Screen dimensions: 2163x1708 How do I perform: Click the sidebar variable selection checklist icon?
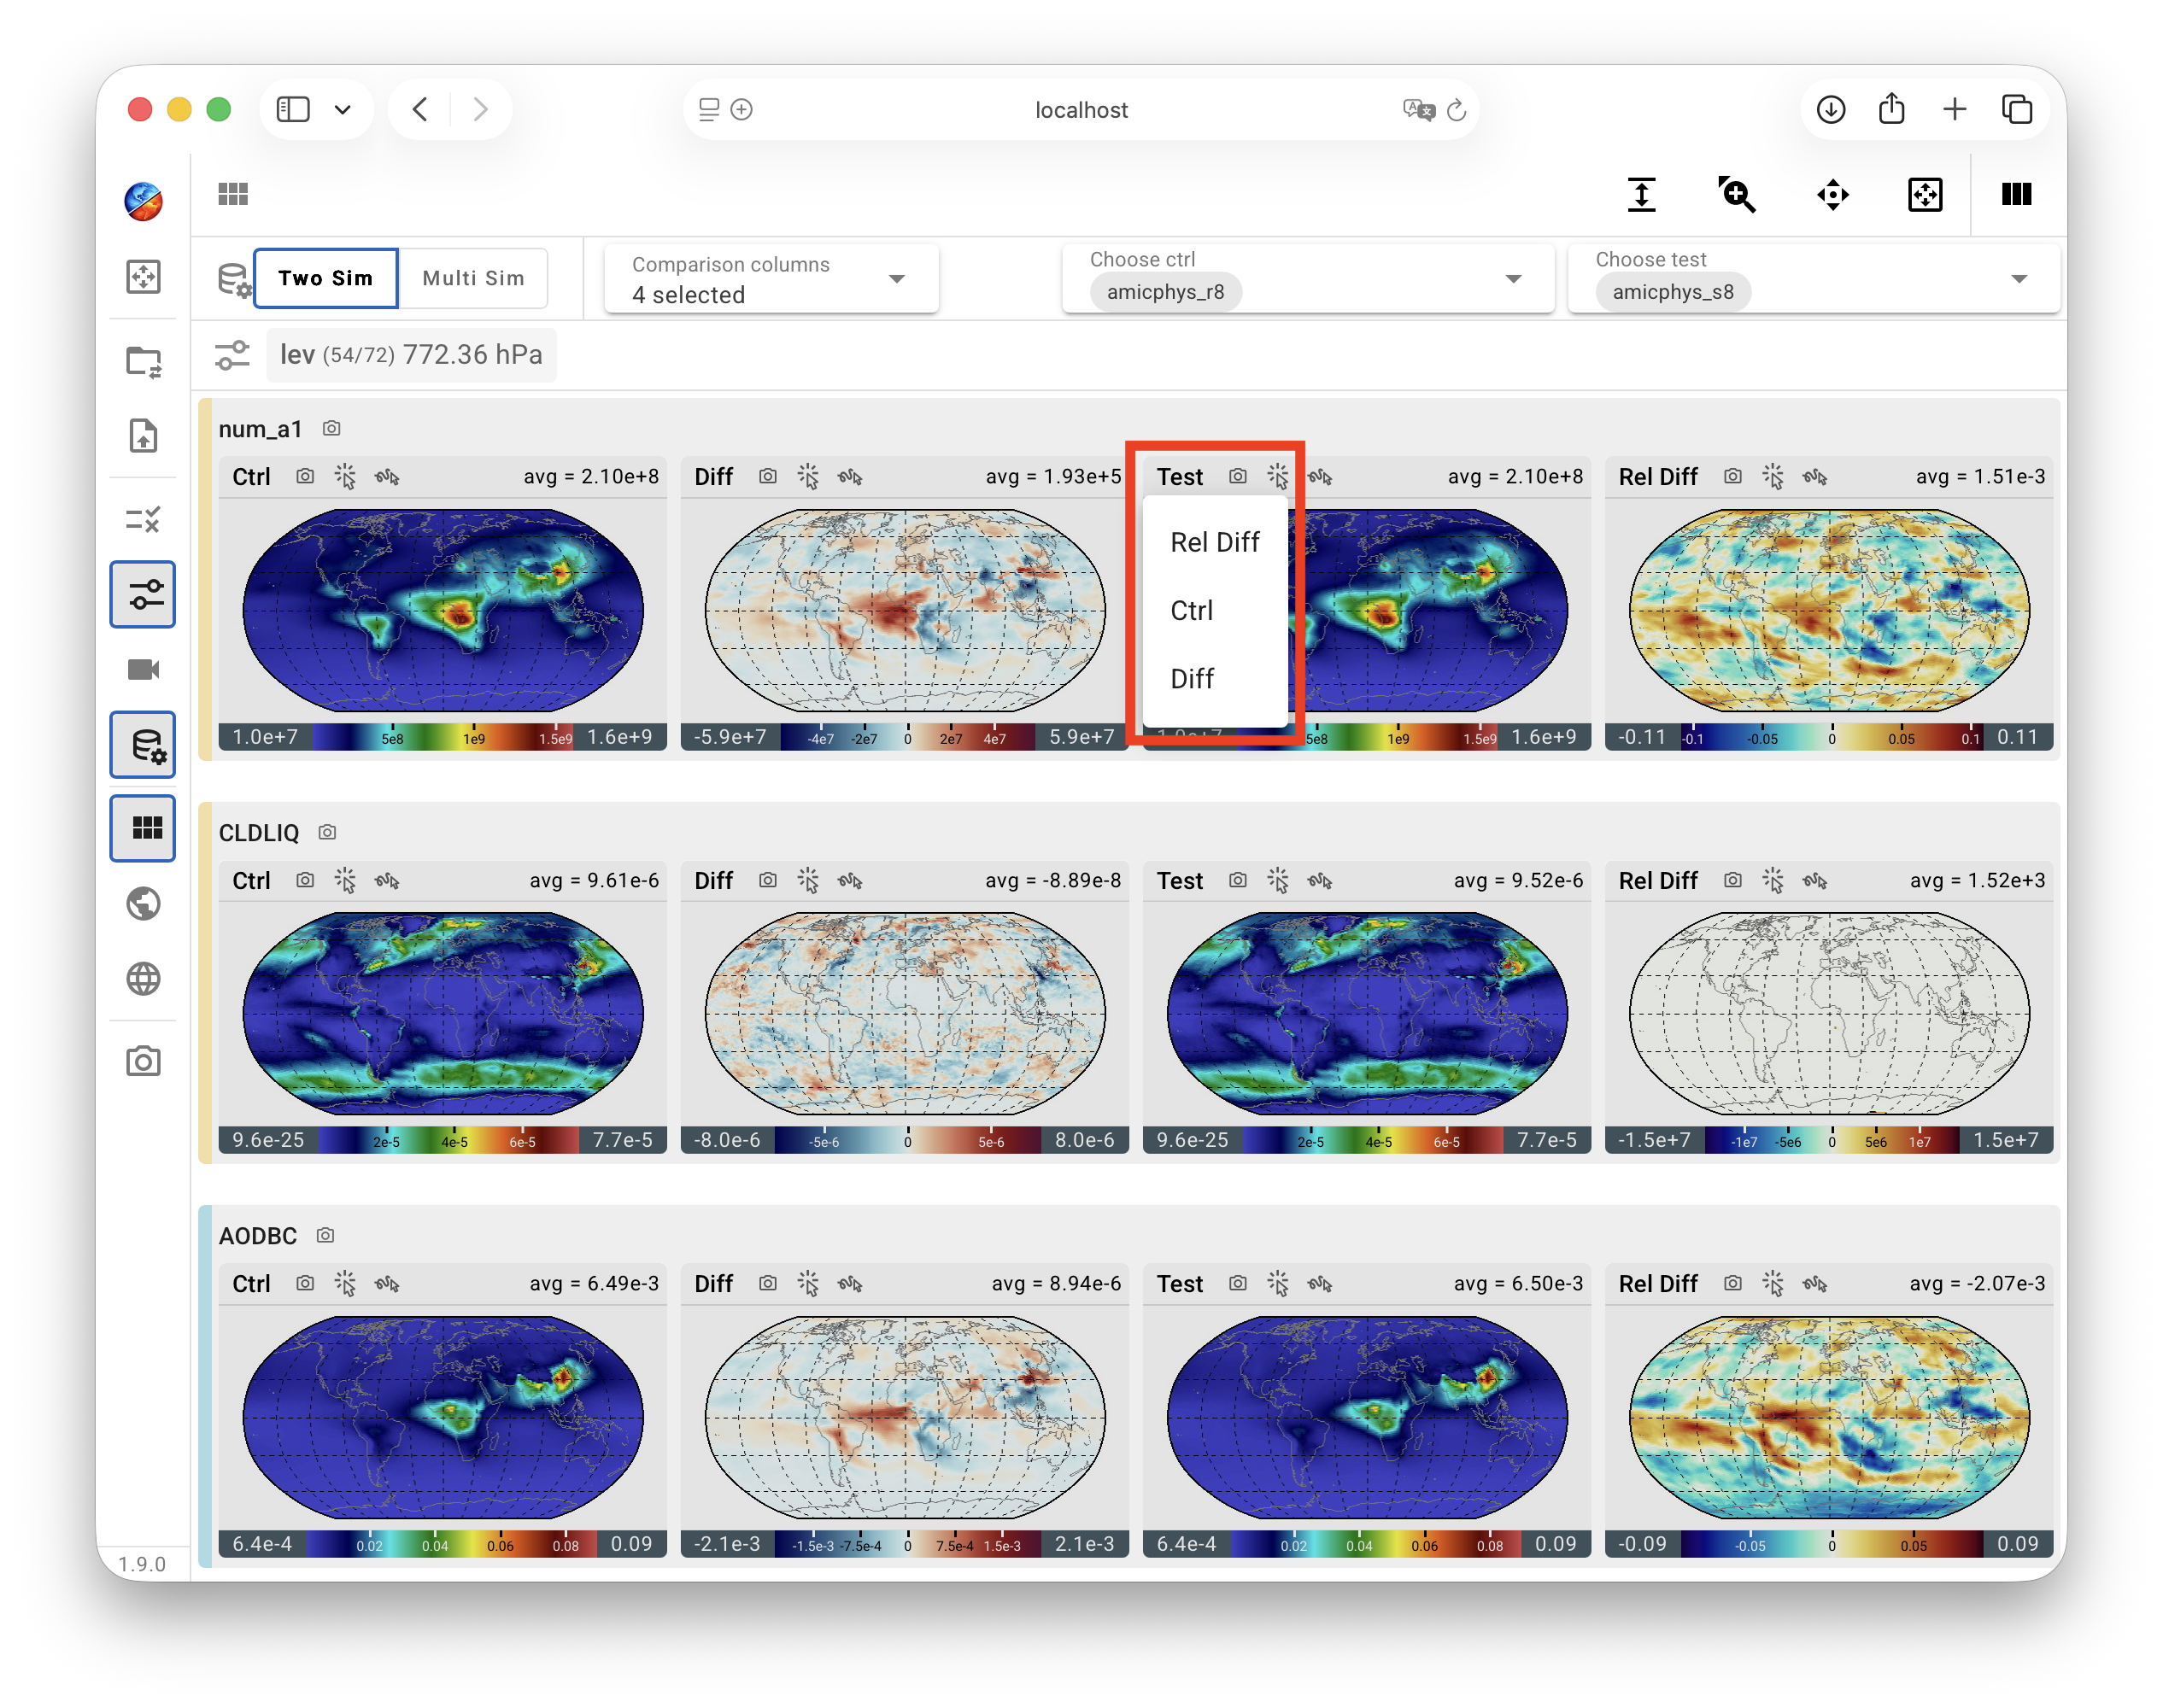(x=143, y=519)
